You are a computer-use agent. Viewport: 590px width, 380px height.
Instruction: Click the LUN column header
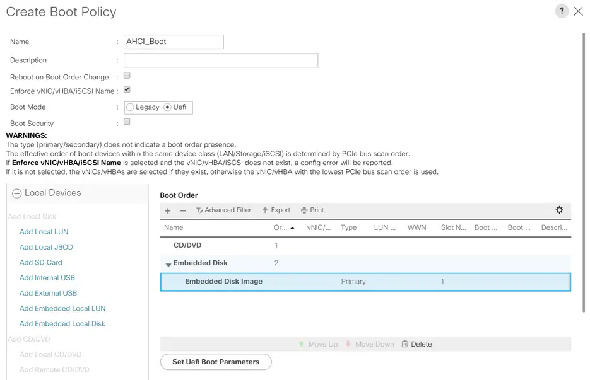coord(384,227)
